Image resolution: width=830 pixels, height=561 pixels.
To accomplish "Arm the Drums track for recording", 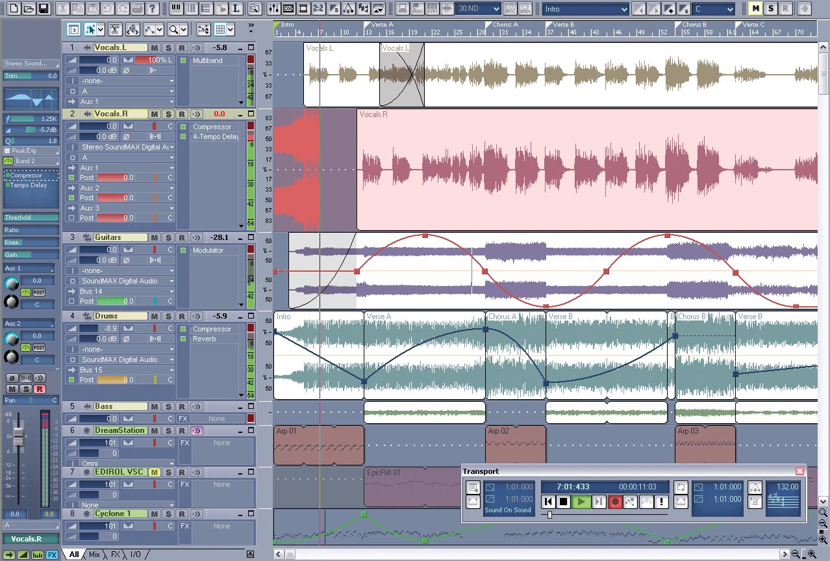I will 182,317.
